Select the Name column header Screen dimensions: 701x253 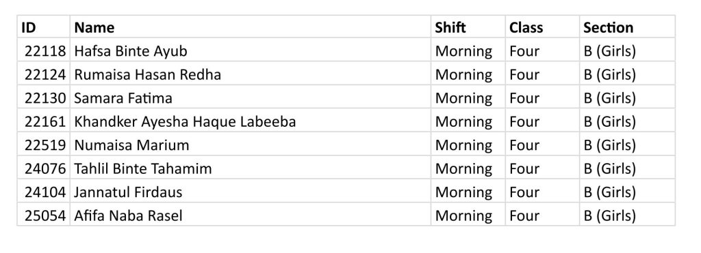coord(251,27)
